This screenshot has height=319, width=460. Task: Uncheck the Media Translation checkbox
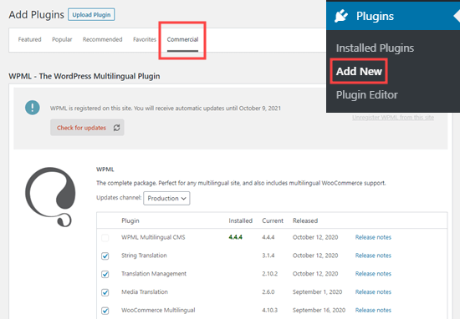pos(105,292)
